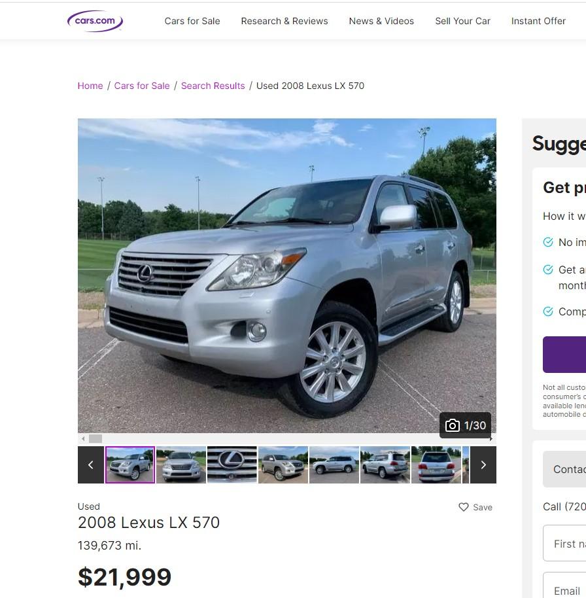Screen dimensions: 586x598
Task: Click the First name input field
Action: click(x=564, y=543)
